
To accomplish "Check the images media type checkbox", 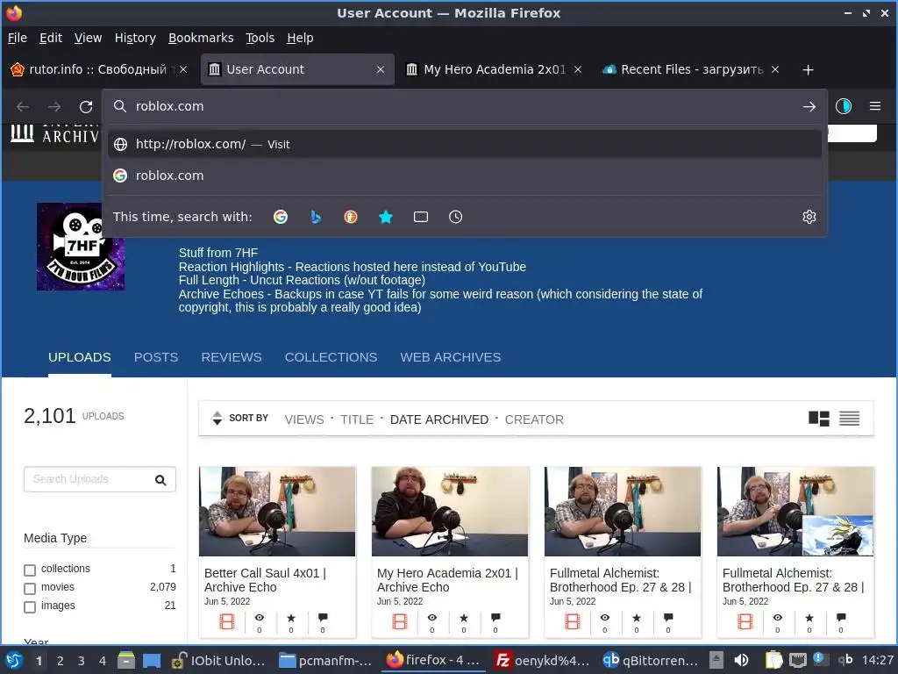I will 30,607.
